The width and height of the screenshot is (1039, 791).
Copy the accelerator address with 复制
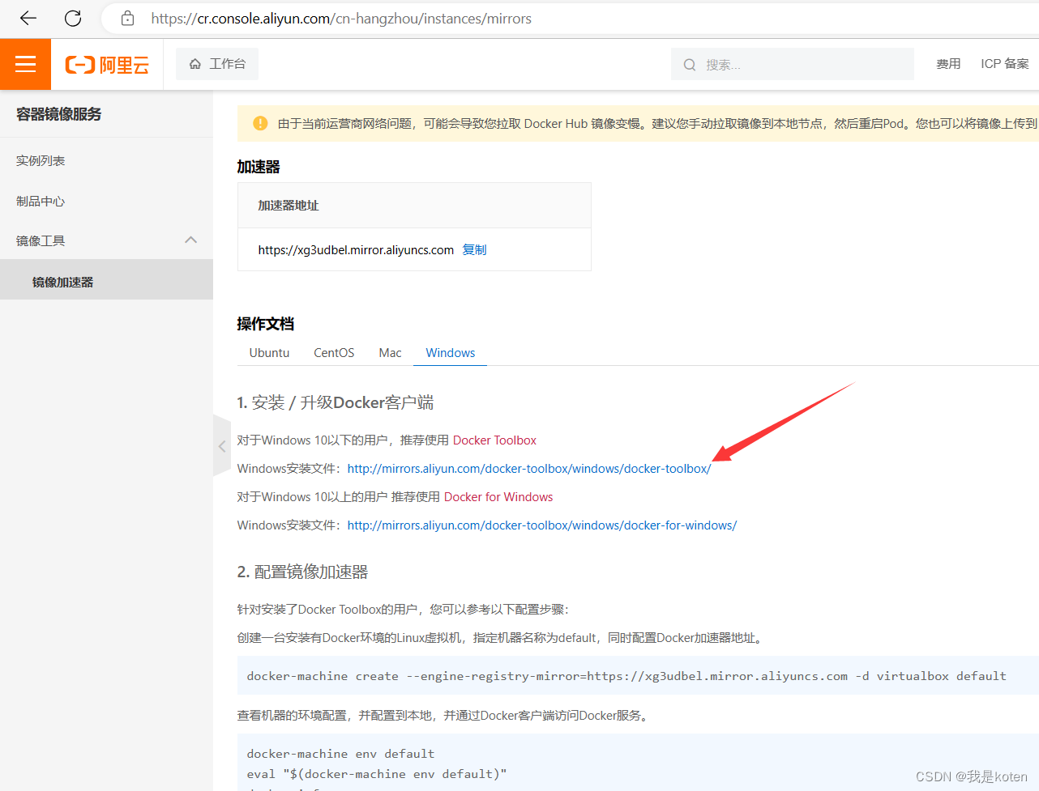(x=474, y=249)
